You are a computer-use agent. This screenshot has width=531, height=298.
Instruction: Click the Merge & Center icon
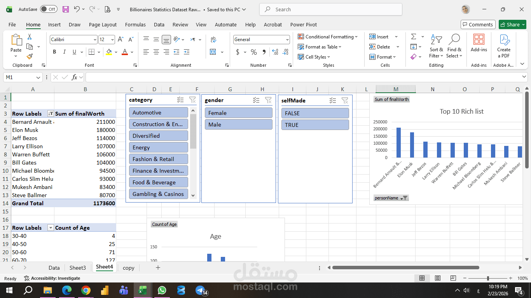(213, 52)
